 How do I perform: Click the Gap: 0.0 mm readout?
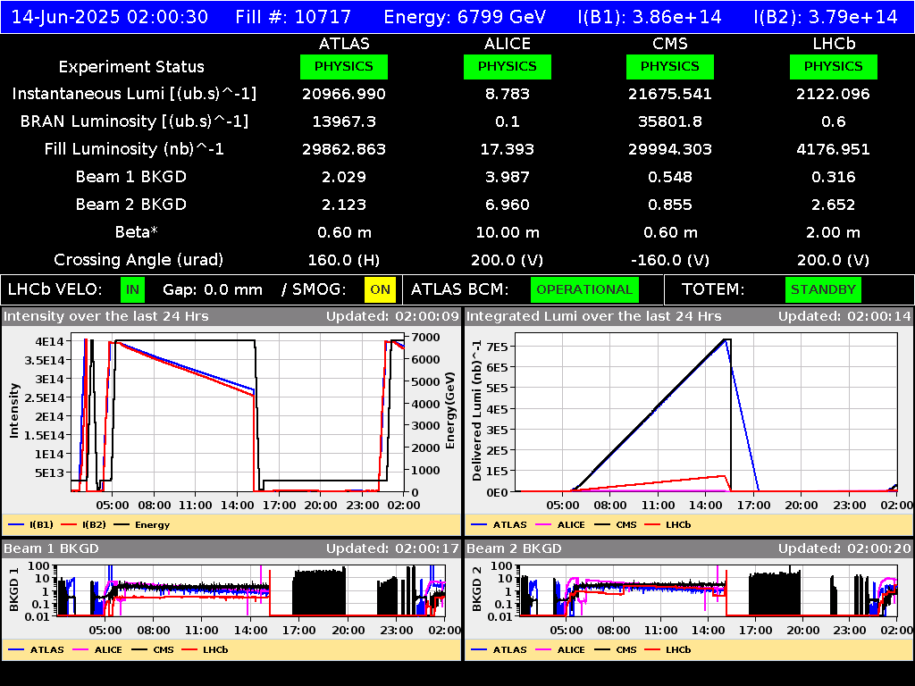point(213,290)
